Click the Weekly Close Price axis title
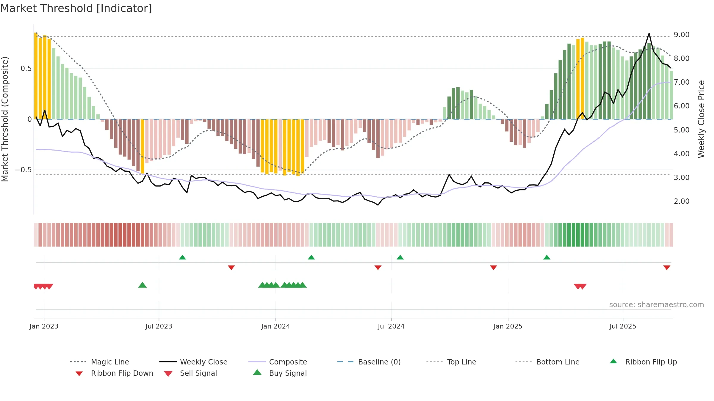The image size is (714, 401). pos(701,119)
